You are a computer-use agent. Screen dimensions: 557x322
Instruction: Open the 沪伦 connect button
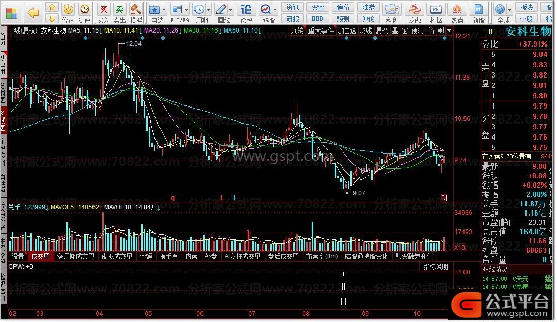(x=368, y=19)
